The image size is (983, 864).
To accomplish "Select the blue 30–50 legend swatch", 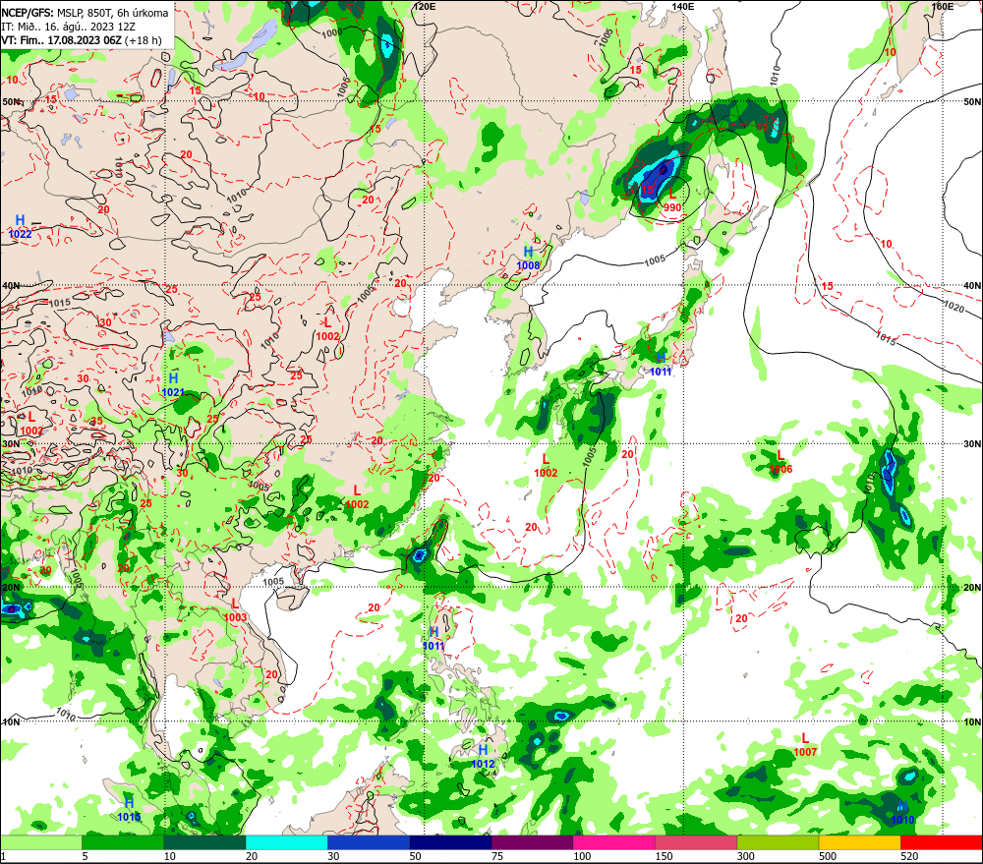I will tap(369, 842).
